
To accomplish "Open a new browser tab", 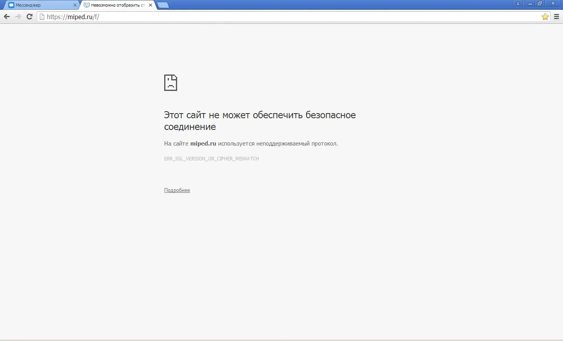I will click(163, 5).
